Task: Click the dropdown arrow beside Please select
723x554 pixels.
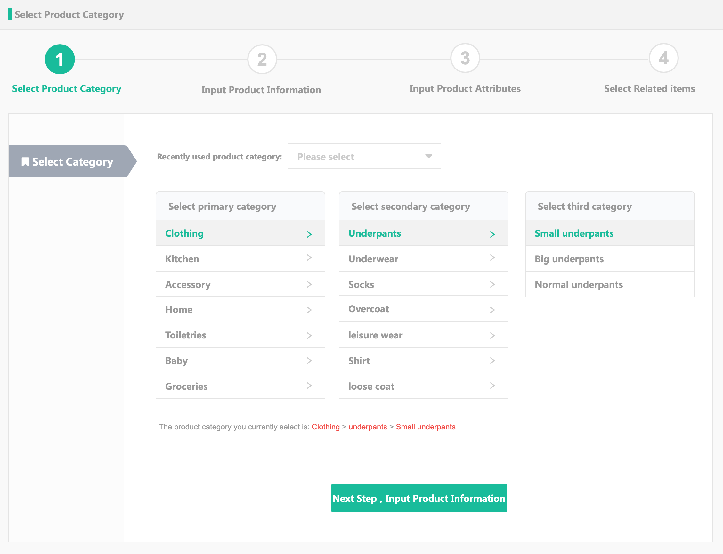Action: pyautogui.click(x=428, y=156)
